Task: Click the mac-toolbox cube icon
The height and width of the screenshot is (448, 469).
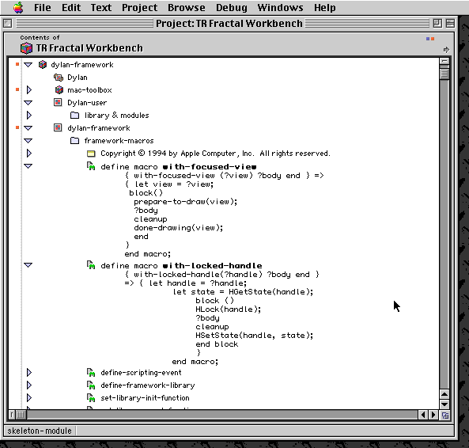Action: click(59, 89)
